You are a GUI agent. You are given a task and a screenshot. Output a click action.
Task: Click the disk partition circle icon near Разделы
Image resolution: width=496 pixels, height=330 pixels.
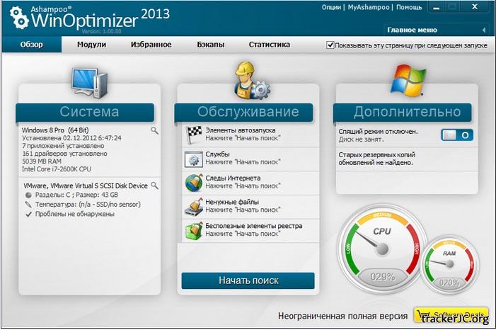tap(28, 195)
